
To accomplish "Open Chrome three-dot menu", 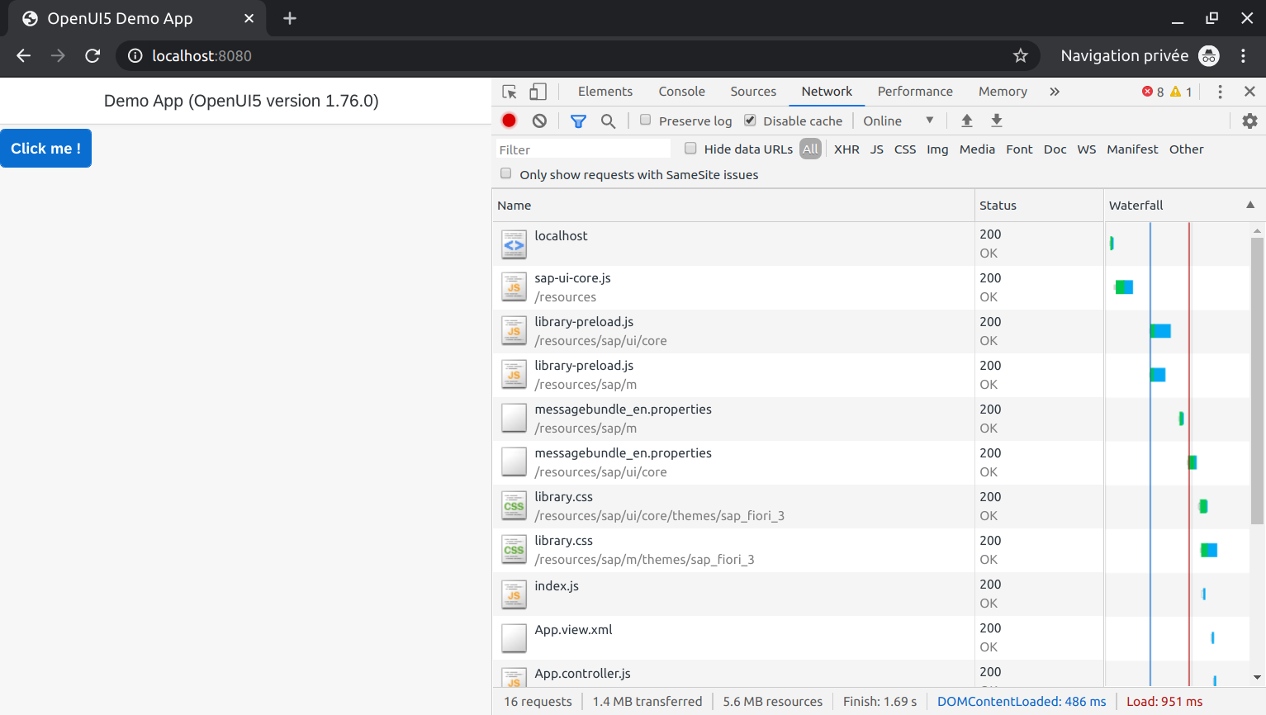I will [x=1243, y=55].
